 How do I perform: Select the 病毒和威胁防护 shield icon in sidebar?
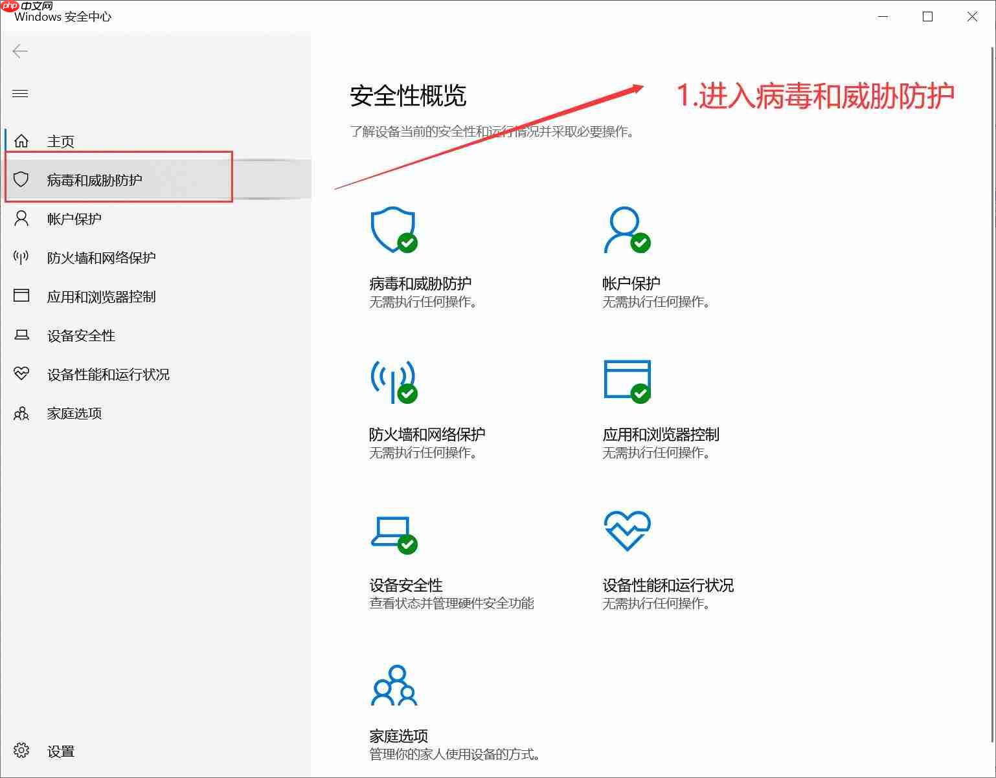(x=21, y=179)
